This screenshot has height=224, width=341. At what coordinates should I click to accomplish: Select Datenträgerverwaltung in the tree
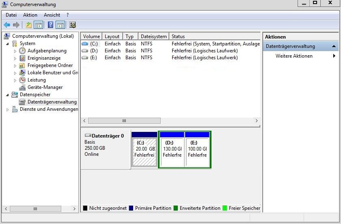[52, 102]
